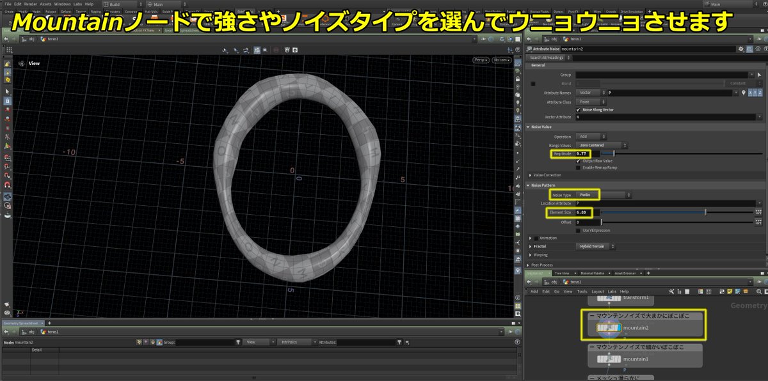Adjust the Offset slider
768x381 pixels.
click(x=677, y=222)
